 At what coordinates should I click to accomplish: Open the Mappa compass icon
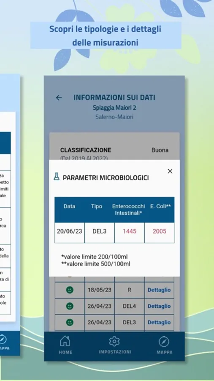164,342
